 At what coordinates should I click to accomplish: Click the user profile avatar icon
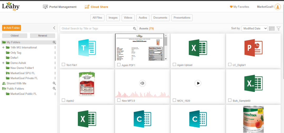(x=277, y=7)
